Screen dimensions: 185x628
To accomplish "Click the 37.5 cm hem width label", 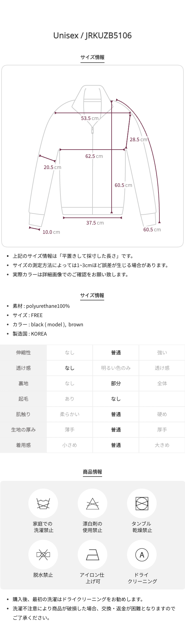I will [95, 223].
